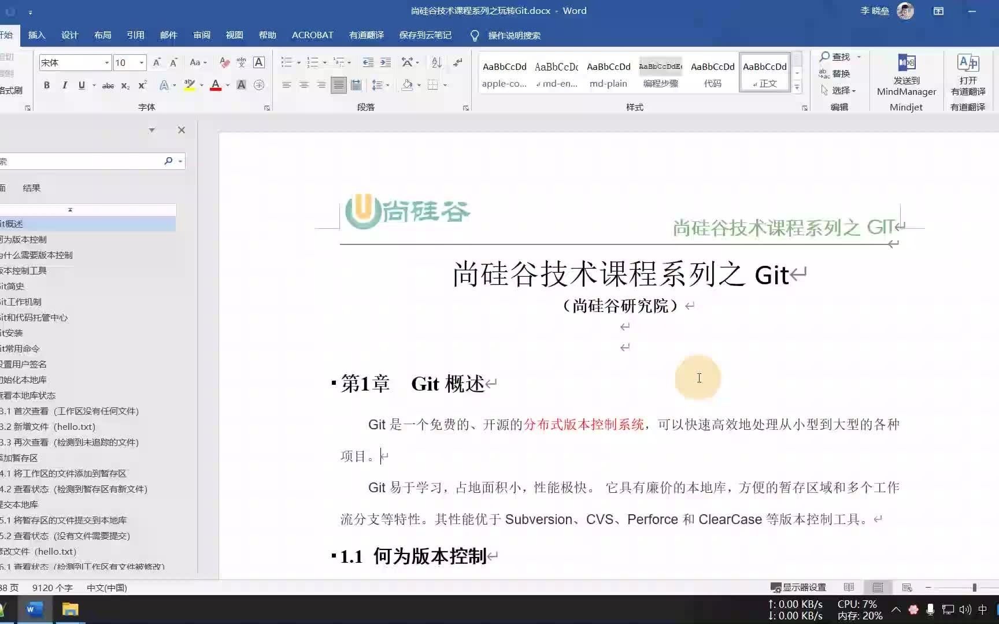999x624 pixels.
Task: Apply numbered list formatting
Action: pyautogui.click(x=313, y=62)
